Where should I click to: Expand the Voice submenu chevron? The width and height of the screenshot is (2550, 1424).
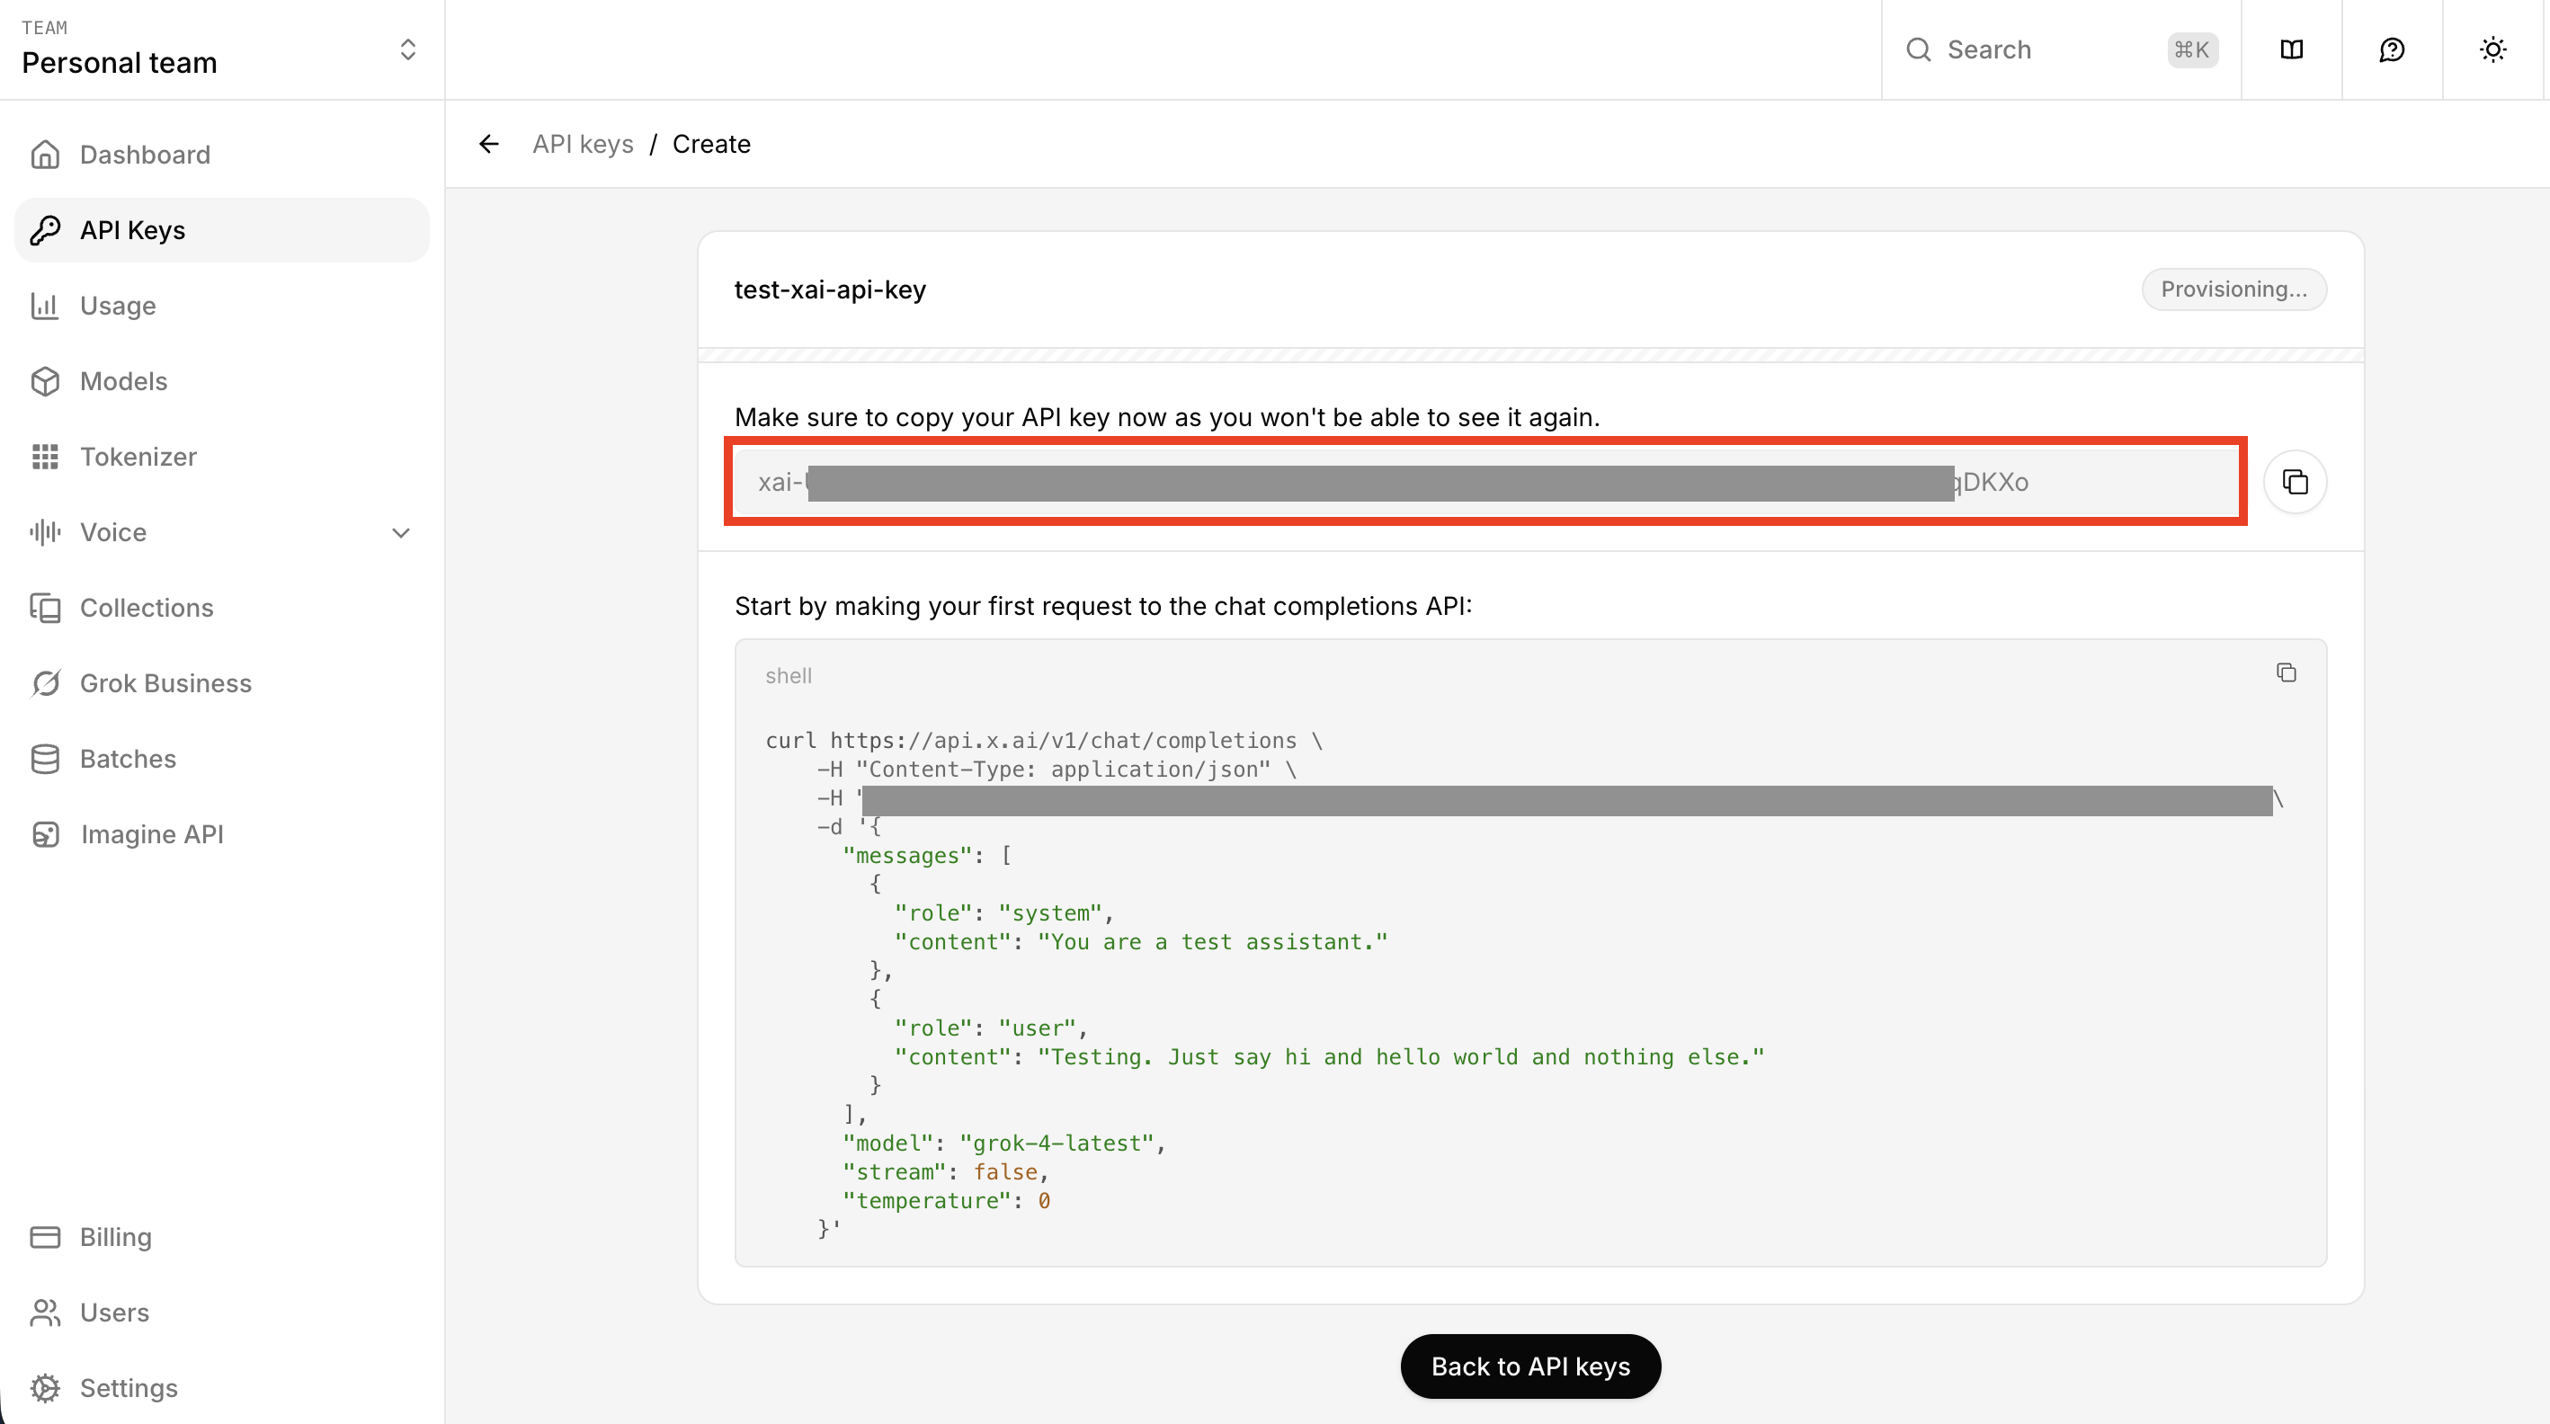(x=400, y=532)
